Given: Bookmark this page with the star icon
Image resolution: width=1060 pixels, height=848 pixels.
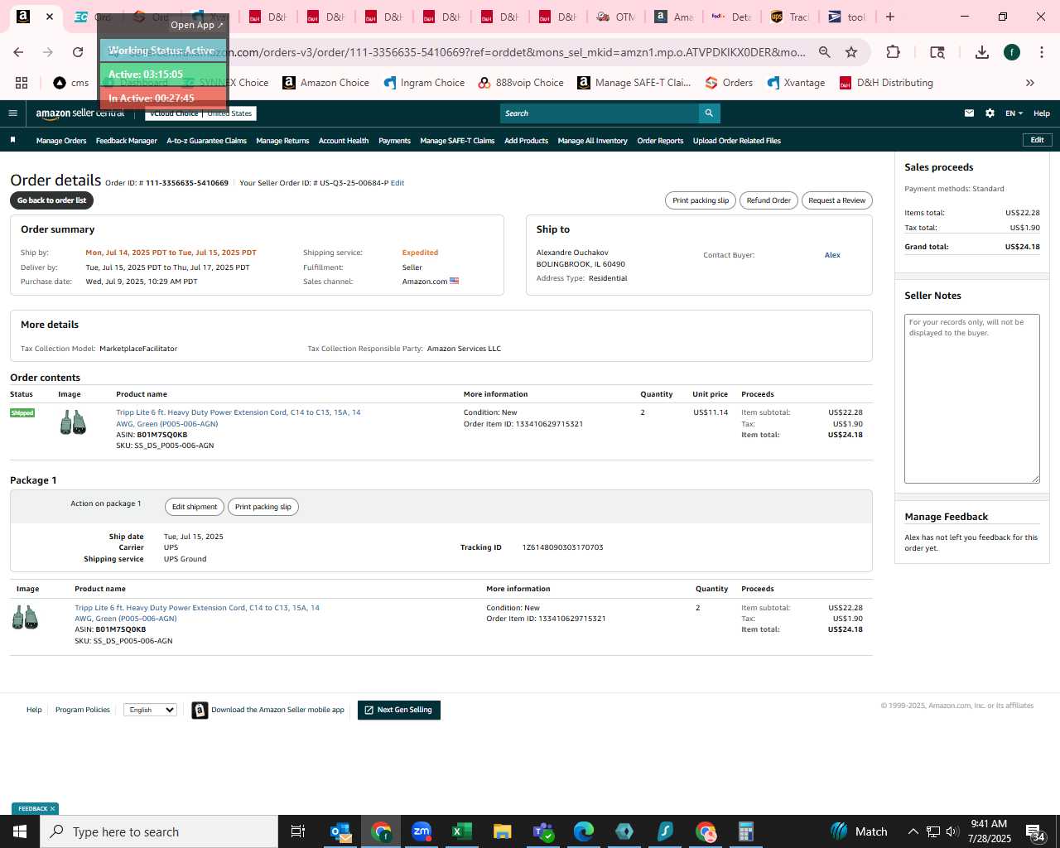Looking at the screenshot, I should [851, 52].
